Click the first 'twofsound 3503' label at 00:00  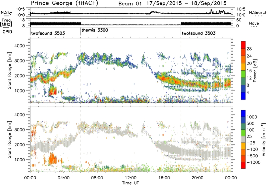click(48, 33)
